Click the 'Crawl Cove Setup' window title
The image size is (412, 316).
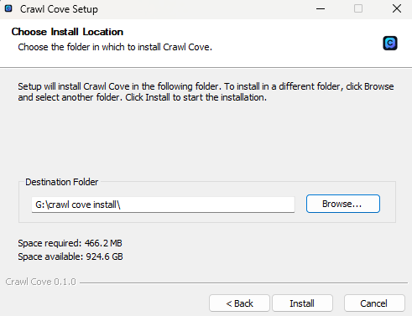(59, 9)
